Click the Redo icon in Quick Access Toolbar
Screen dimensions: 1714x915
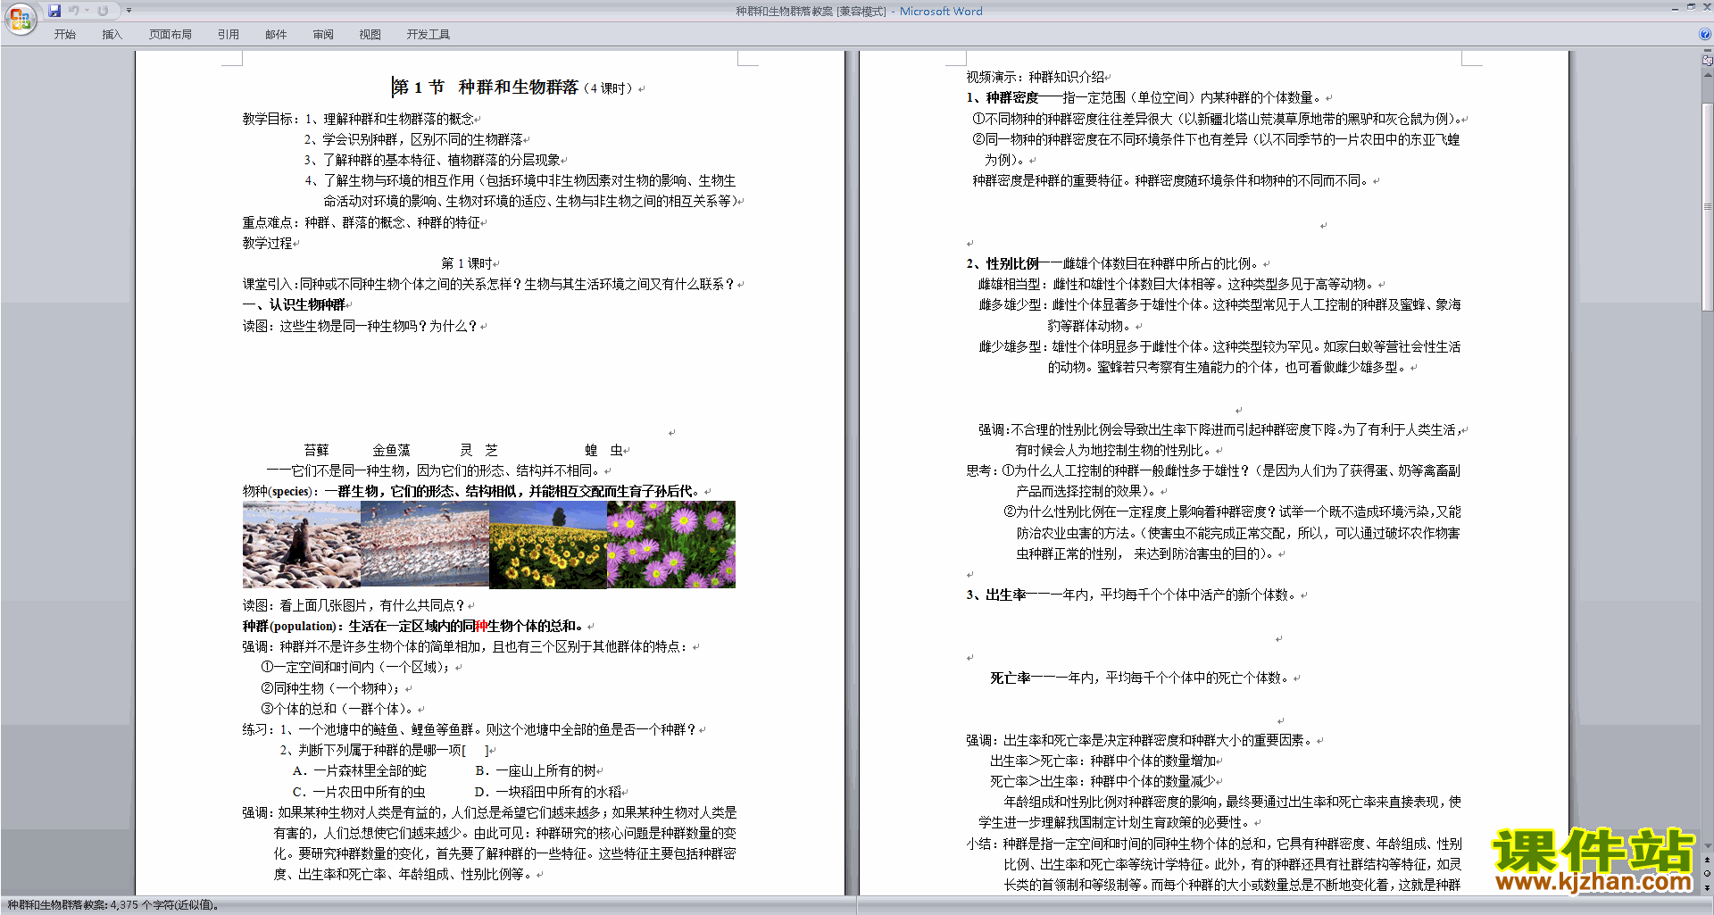click(103, 11)
